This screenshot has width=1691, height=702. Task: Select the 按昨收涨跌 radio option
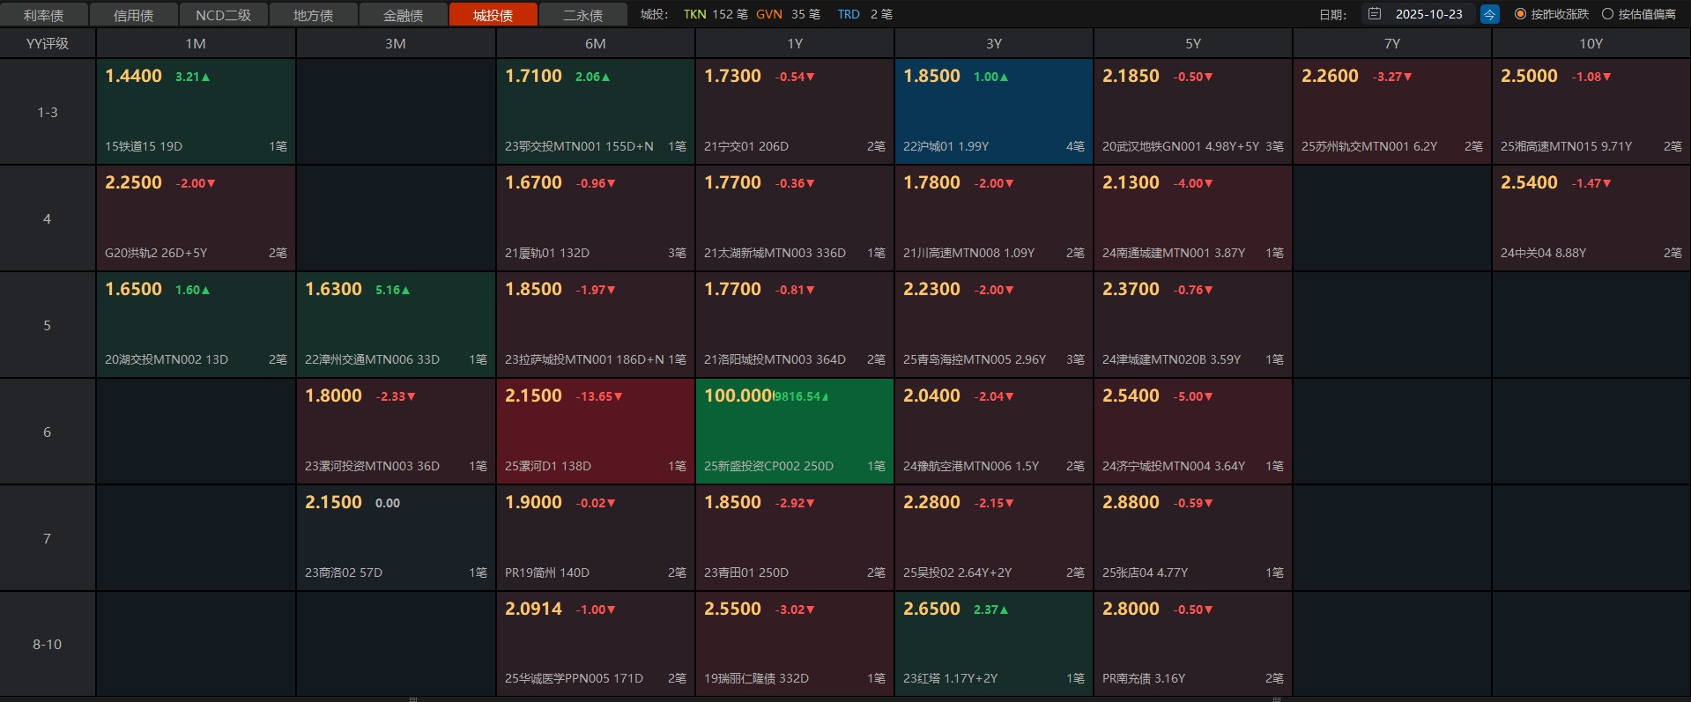point(1551,14)
